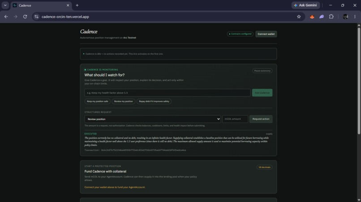Image resolution: width=361 pixels, height=202 pixels.
Task: Open the purple ghost wallet extension
Action: coord(322,17)
